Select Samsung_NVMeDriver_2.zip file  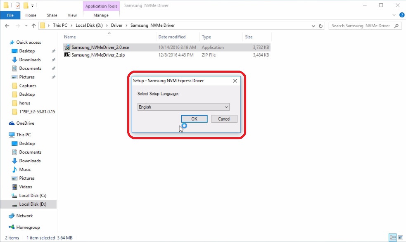166,55
